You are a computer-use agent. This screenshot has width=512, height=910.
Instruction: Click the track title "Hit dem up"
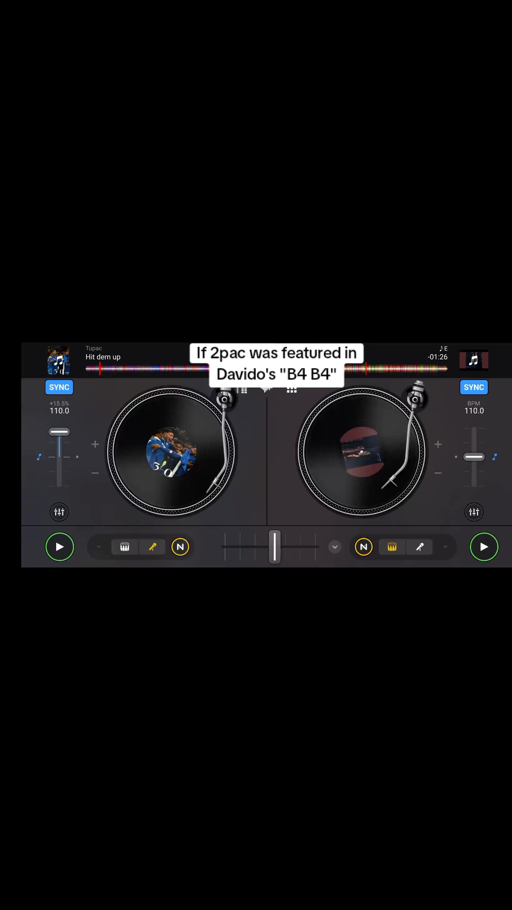pos(103,357)
